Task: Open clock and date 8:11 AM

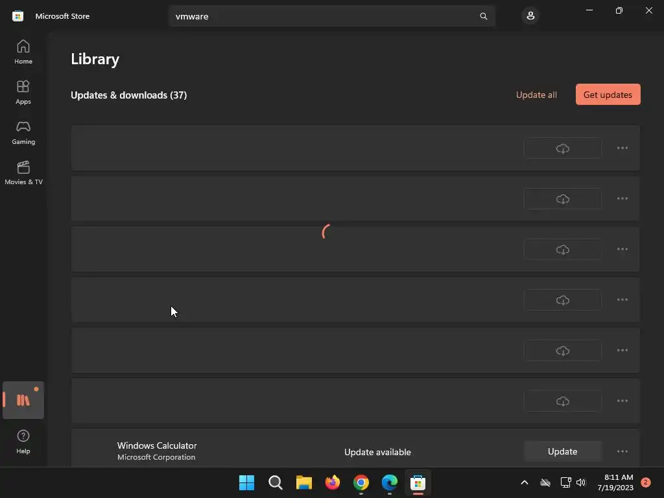Action: (615, 482)
